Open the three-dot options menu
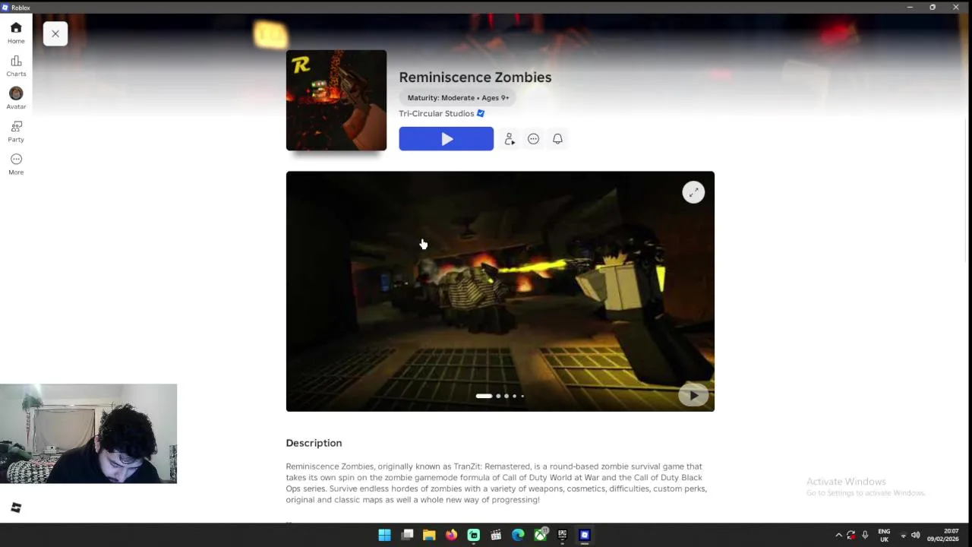This screenshot has height=547, width=972. [x=533, y=139]
